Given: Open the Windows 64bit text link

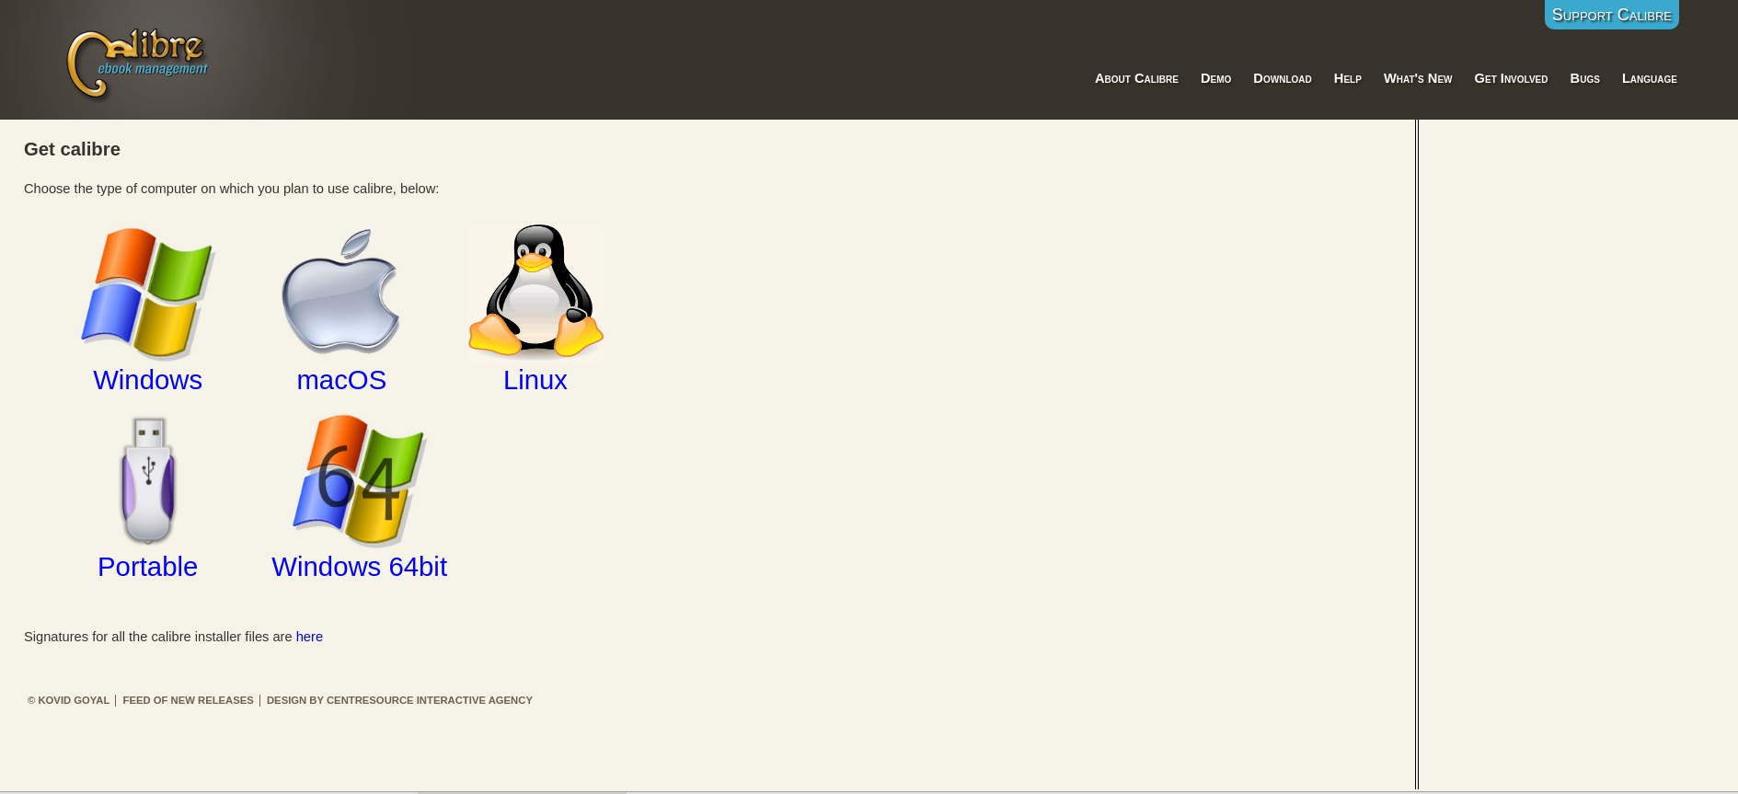Looking at the screenshot, I should click(x=359, y=567).
